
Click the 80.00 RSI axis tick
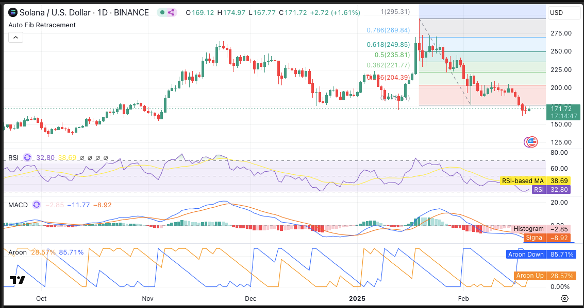559,152
